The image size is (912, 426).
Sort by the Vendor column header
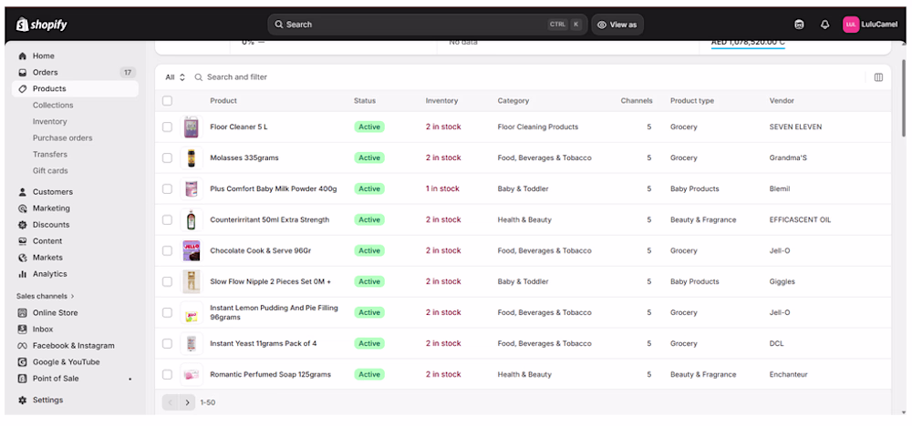(x=782, y=101)
